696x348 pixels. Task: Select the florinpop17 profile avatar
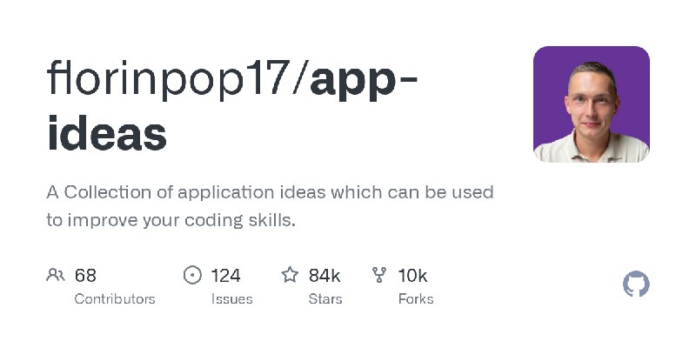click(592, 104)
